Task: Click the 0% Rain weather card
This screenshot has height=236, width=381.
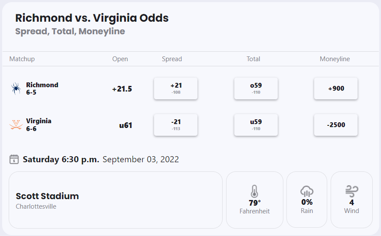Action: (307, 200)
